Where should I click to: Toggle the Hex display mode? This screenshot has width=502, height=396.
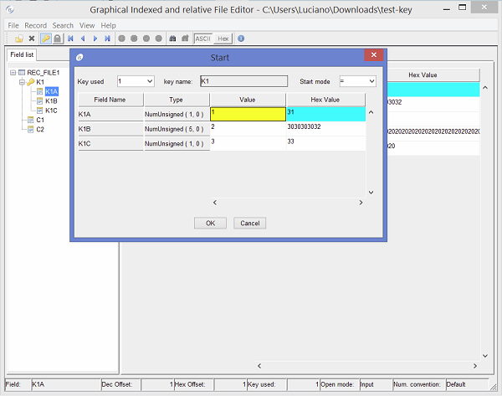pos(223,39)
